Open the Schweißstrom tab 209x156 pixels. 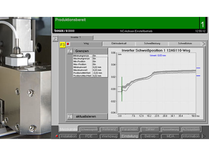coord(185,44)
